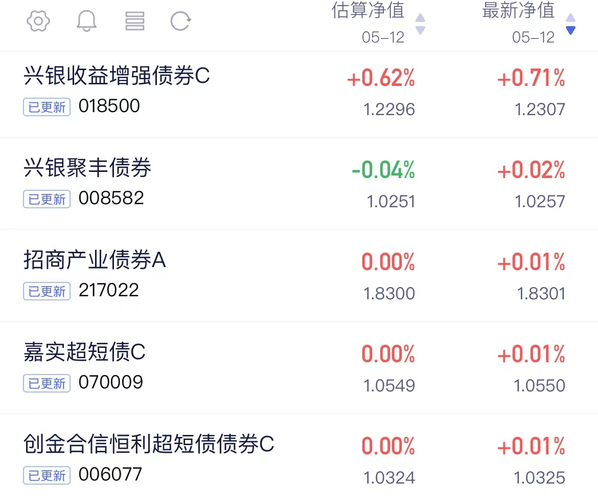The height and width of the screenshot is (503, 598).
Task: Sort by 估算净值 using its arrow toggle
Action: point(420,24)
